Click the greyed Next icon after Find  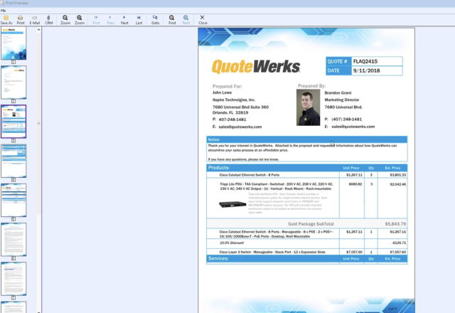[186, 20]
